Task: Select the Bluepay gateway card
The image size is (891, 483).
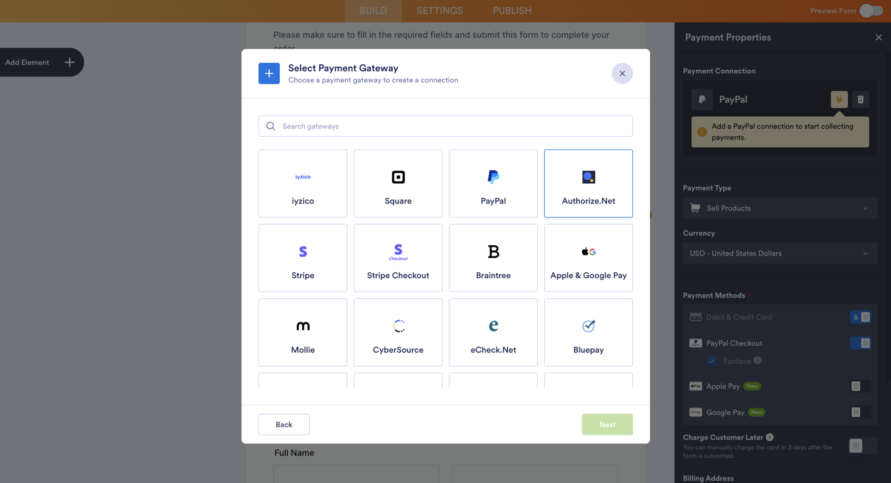Action: pyautogui.click(x=588, y=332)
